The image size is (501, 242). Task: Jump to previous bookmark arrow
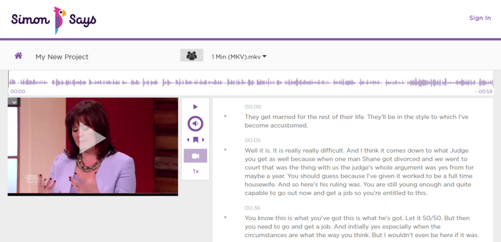(188, 139)
